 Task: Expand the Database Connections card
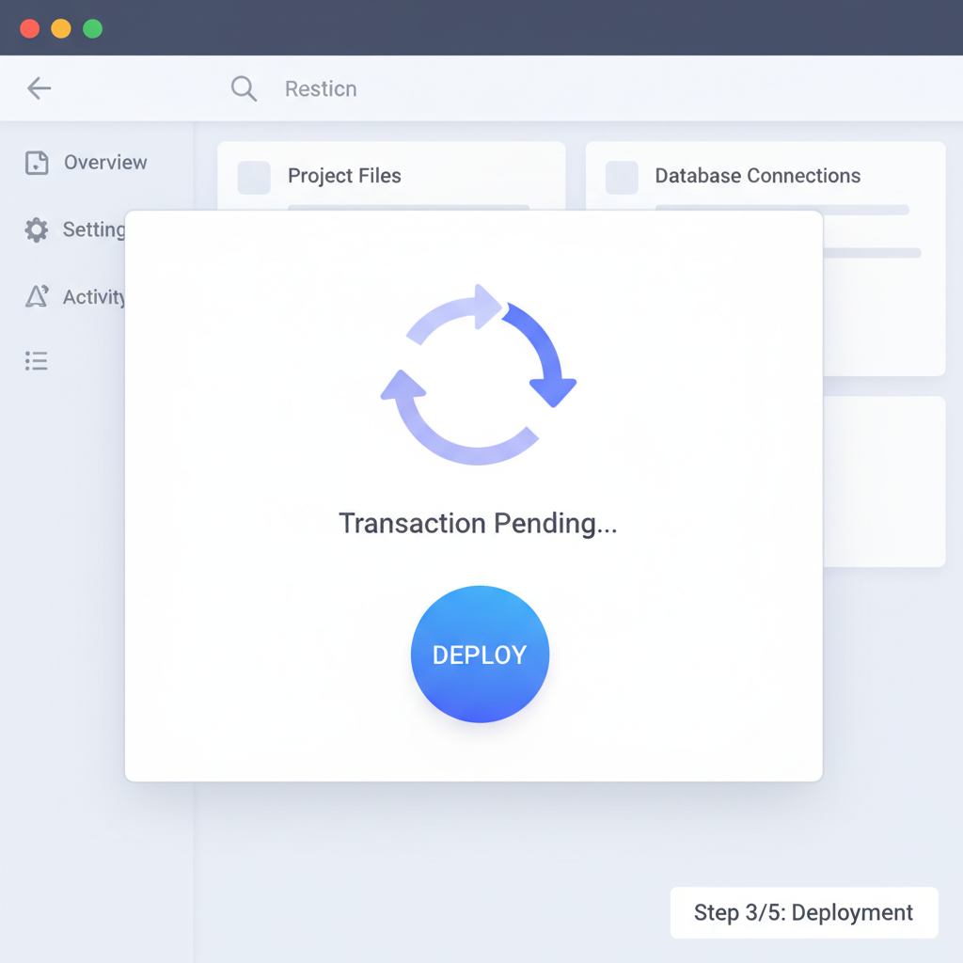click(x=764, y=176)
